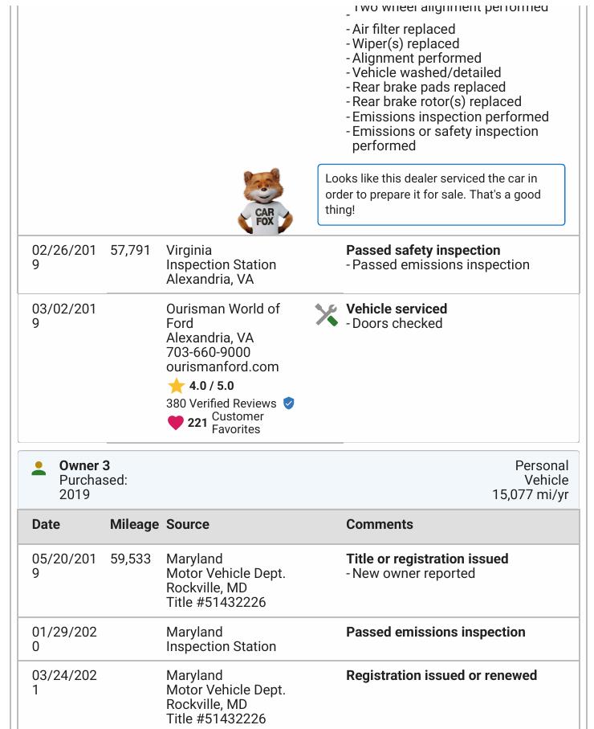Open the 380 Verified Reviews link

pyautogui.click(x=221, y=403)
